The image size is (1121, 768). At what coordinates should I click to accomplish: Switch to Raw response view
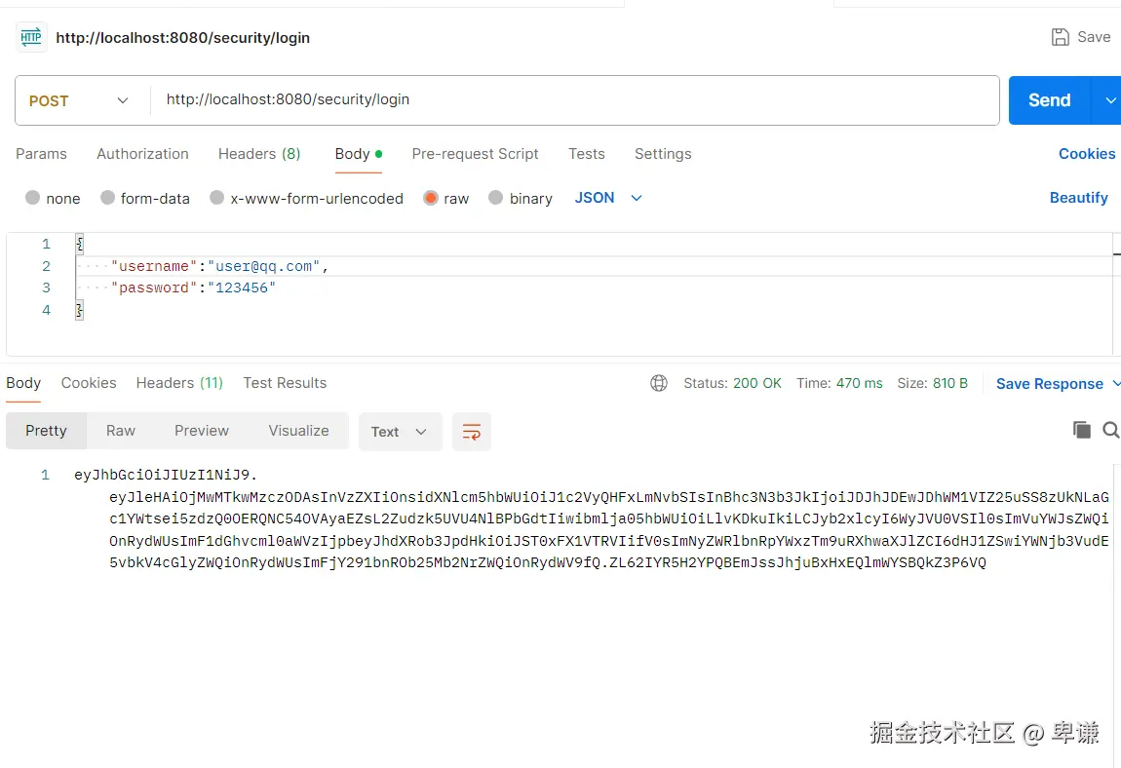pos(121,431)
